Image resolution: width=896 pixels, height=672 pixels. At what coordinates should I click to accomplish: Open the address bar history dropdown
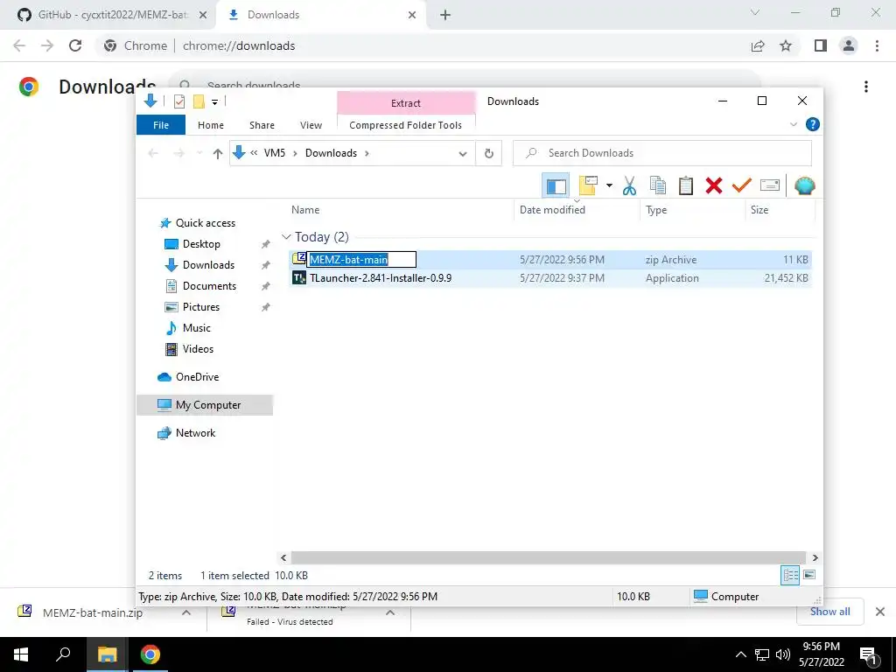(x=463, y=153)
